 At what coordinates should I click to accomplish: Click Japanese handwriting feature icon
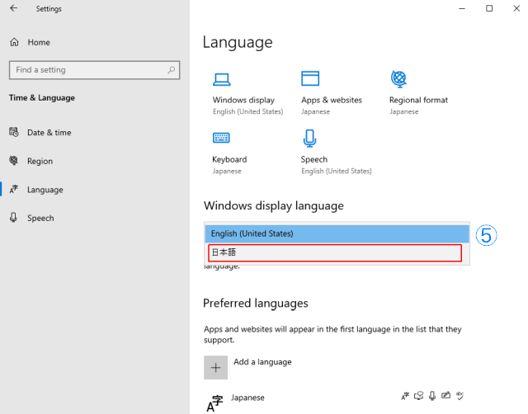(445, 395)
